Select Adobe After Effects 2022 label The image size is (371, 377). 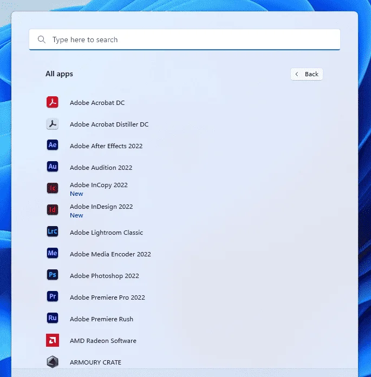click(106, 146)
